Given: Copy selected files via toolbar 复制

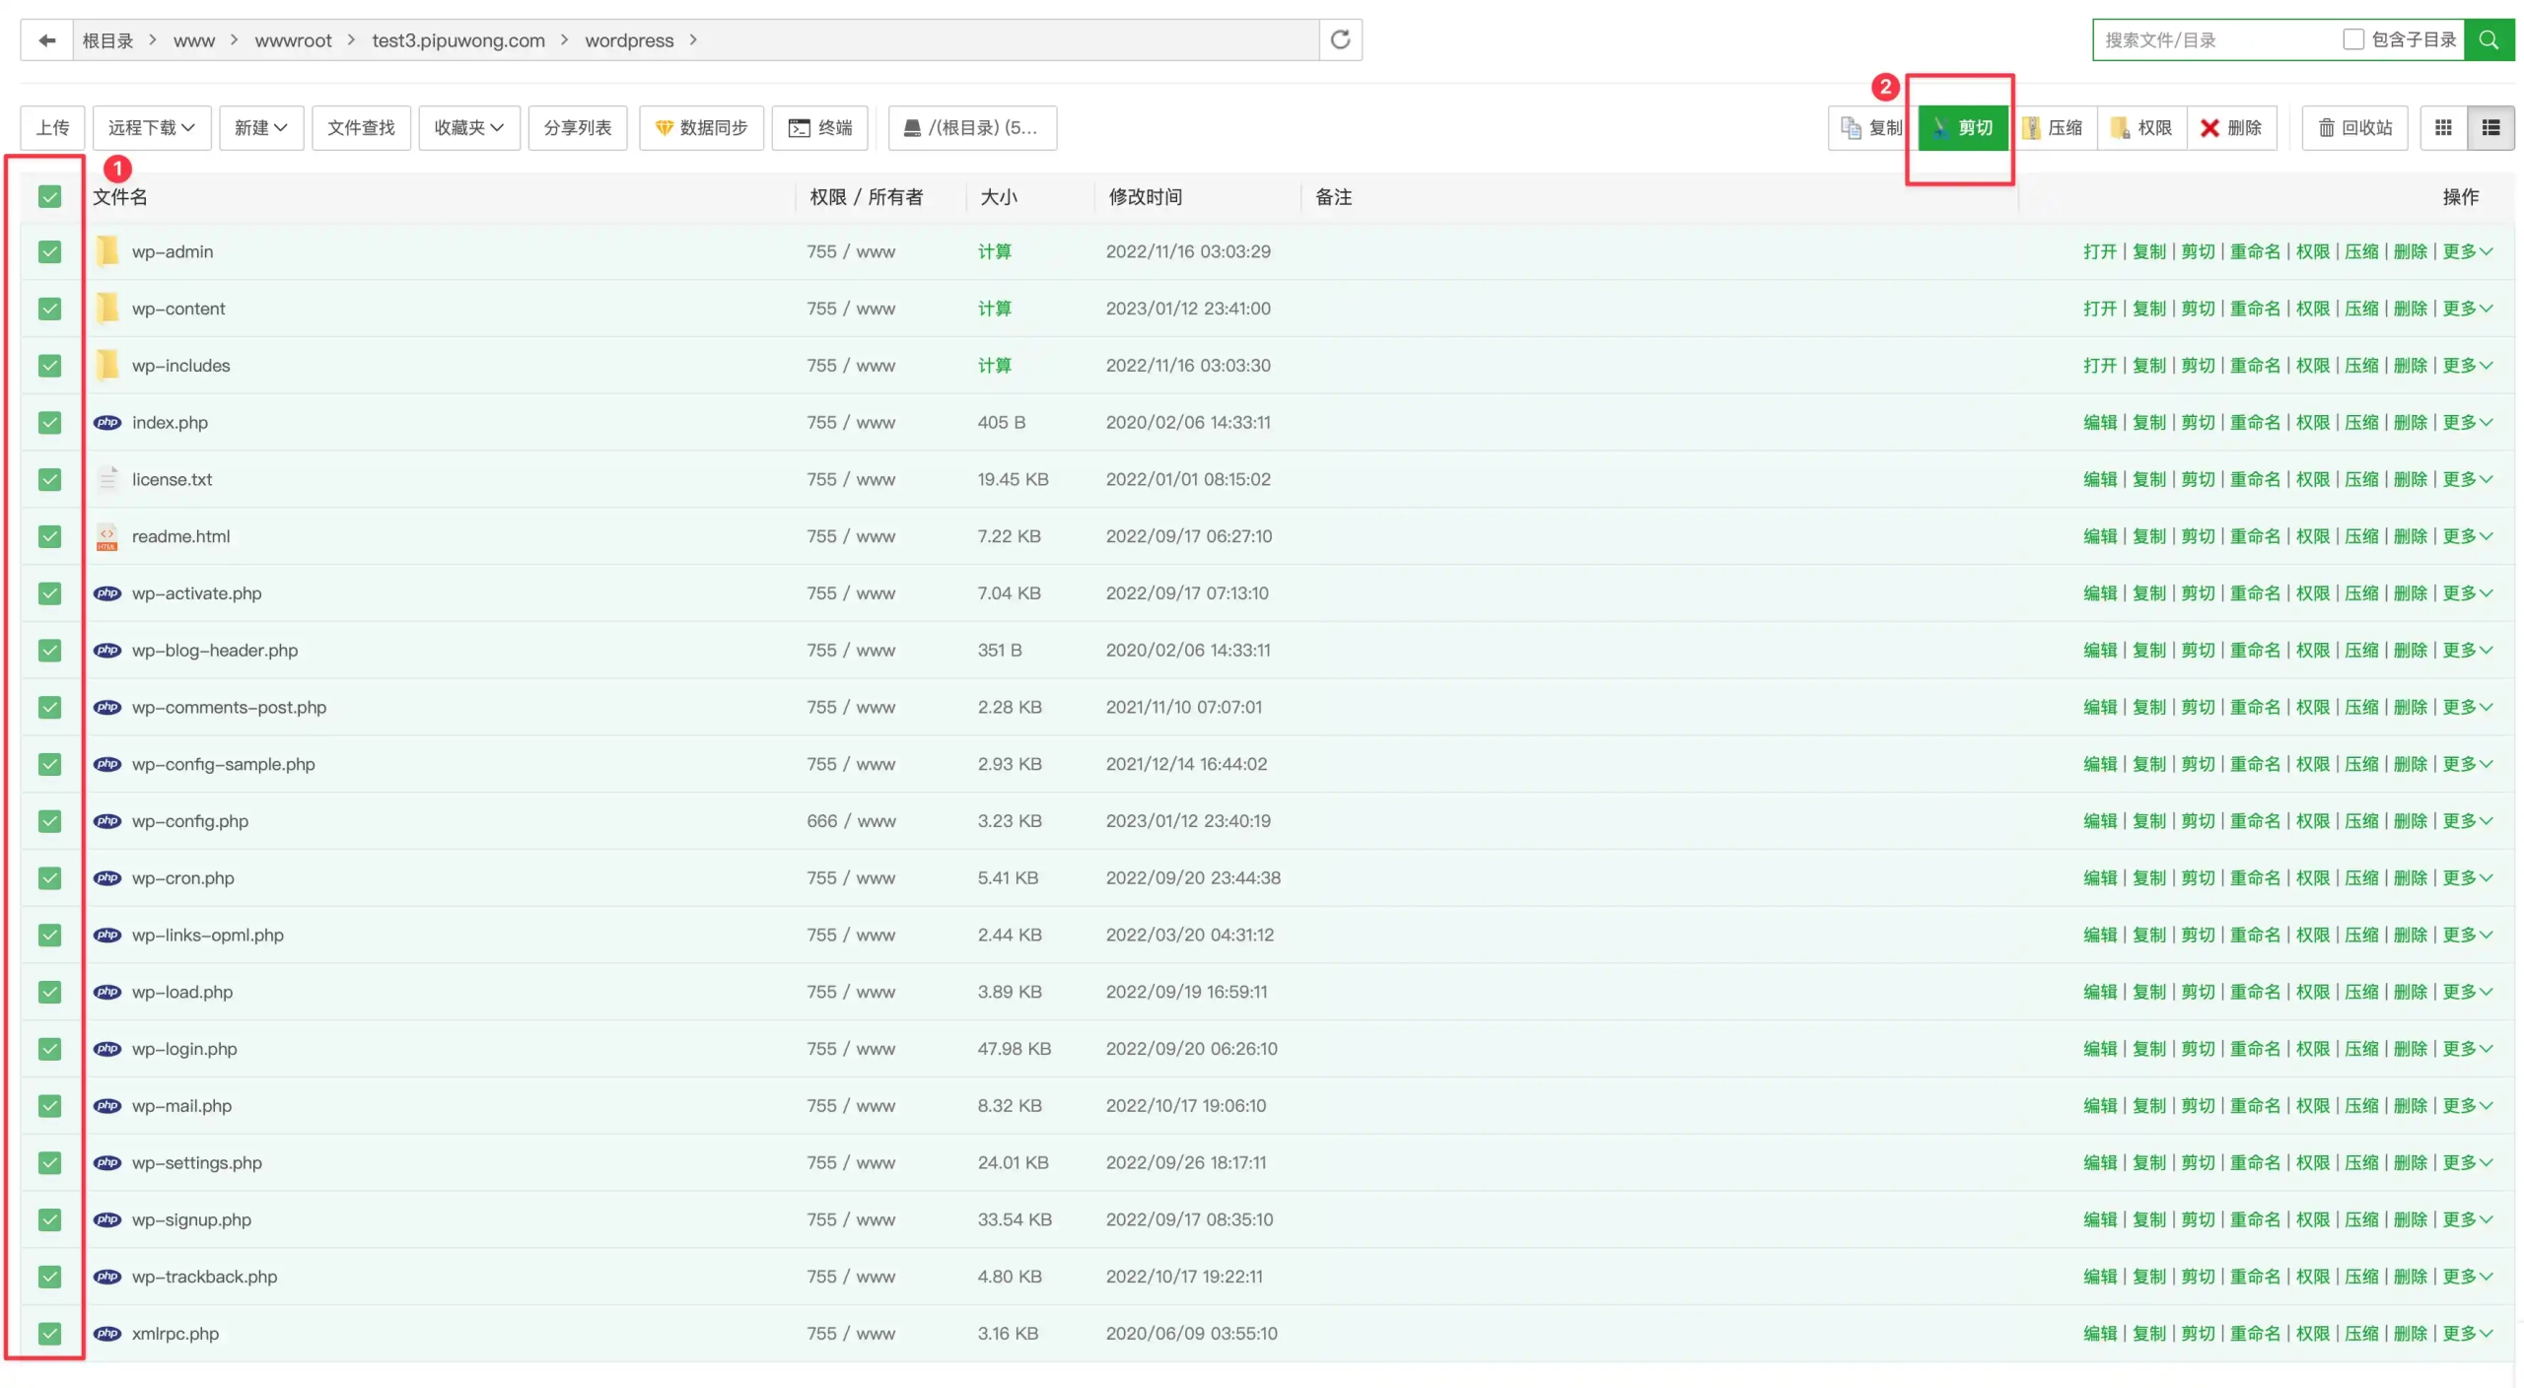Looking at the screenshot, I should (1872, 128).
